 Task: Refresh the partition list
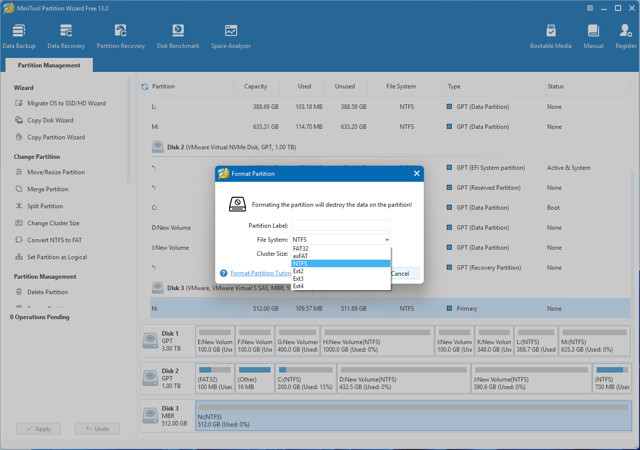click(144, 86)
